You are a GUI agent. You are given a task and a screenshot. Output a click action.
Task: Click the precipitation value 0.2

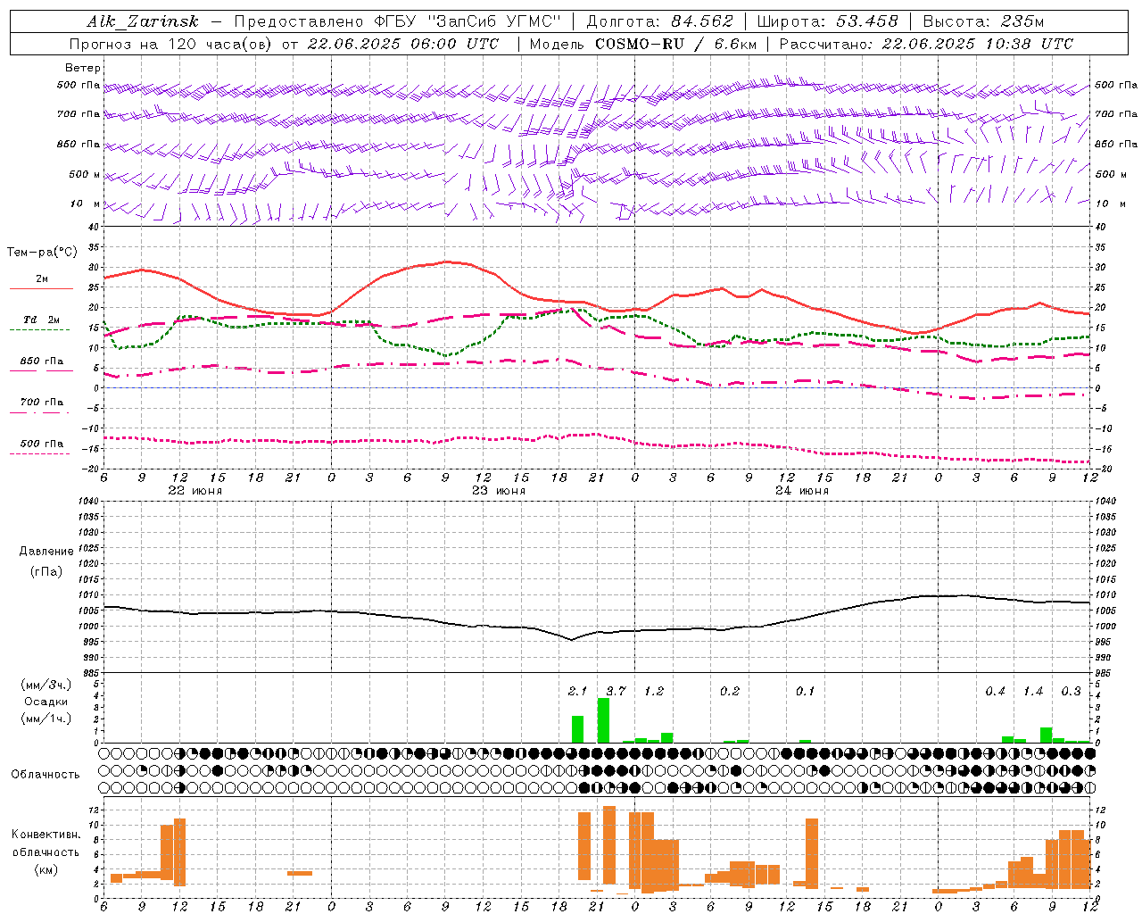(x=730, y=692)
